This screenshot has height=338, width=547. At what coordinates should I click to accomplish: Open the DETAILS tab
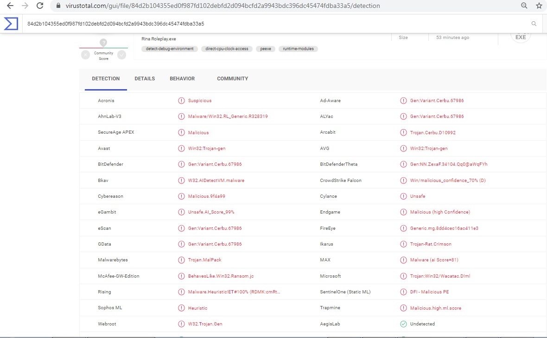145,78
